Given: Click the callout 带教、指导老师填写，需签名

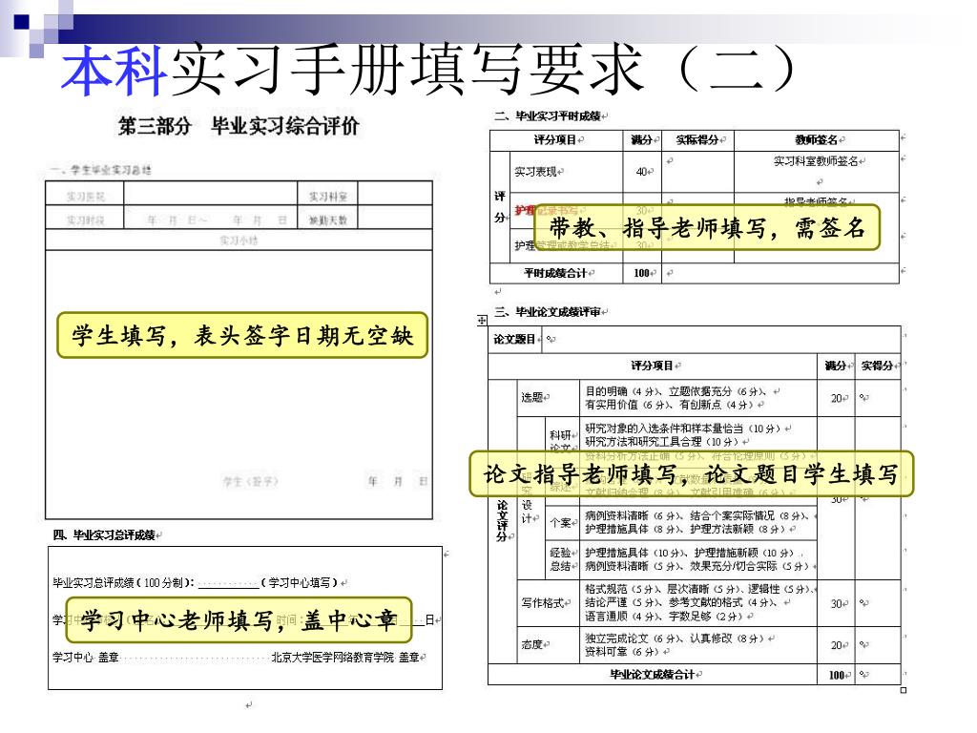Looking at the screenshot, I should [707, 227].
